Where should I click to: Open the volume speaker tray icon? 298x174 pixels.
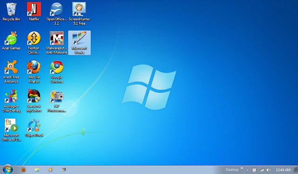[x=268, y=170]
